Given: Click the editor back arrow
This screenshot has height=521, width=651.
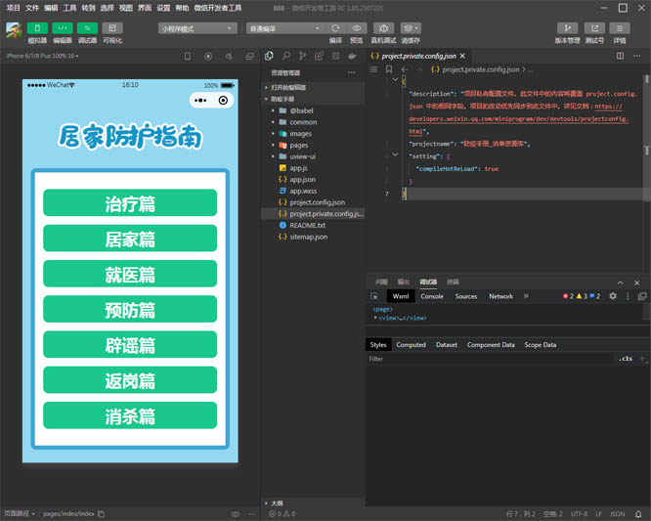Looking at the screenshot, I should (405, 69).
